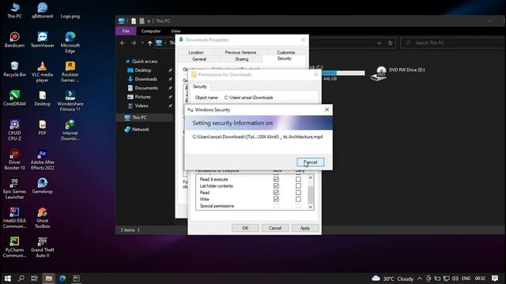This screenshot has width=506, height=284.
Task: Open Rockstar Games launcher shortcut
Action: coord(70,72)
